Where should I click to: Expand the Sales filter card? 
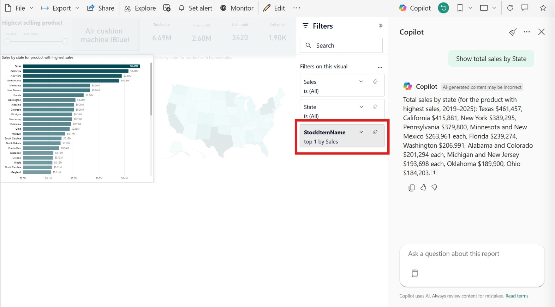point(361,81)
